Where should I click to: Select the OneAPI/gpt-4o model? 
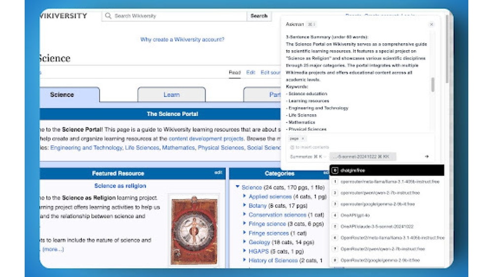(x=387, y=215)
